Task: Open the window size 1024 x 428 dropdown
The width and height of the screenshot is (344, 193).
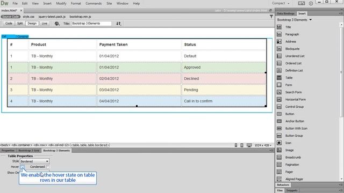Action: click(263, 145)
